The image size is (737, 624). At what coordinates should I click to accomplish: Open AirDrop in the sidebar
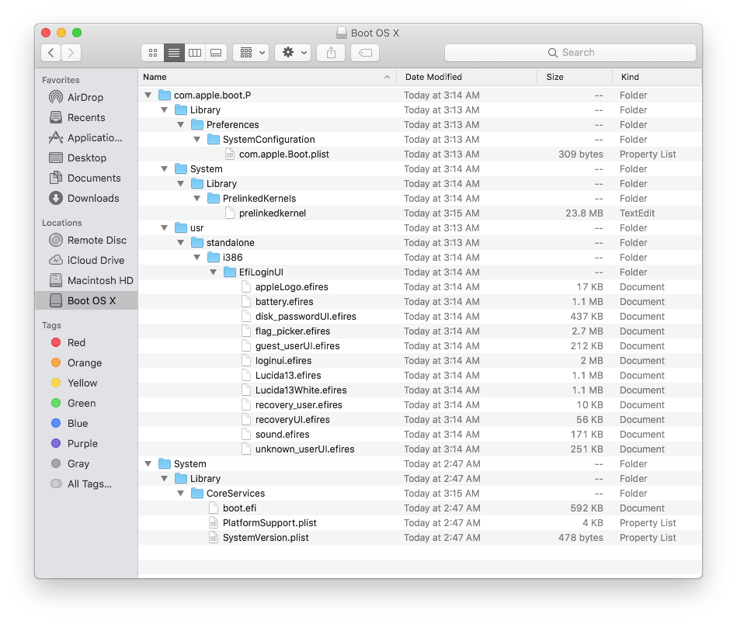coord(86,97)
